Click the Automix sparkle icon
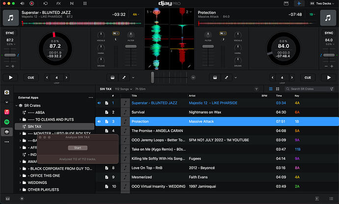This screenshot has width=339, height=204. tap(299, 3)
